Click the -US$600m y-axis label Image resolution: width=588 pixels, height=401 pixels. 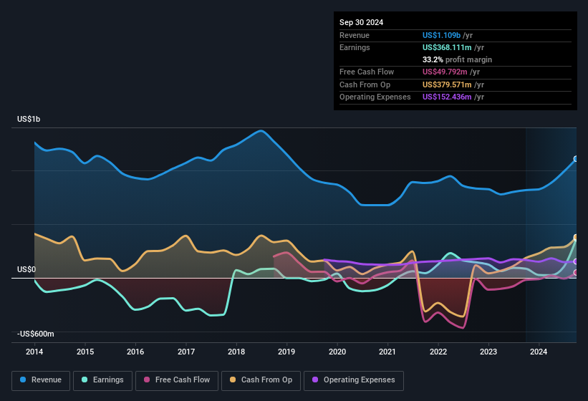[x=36, y=334]
